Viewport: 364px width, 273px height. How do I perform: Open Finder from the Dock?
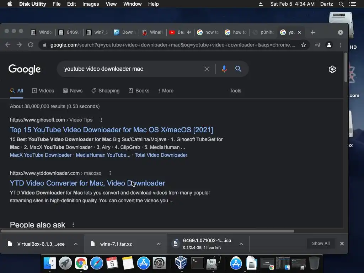[x=50, y=263]
